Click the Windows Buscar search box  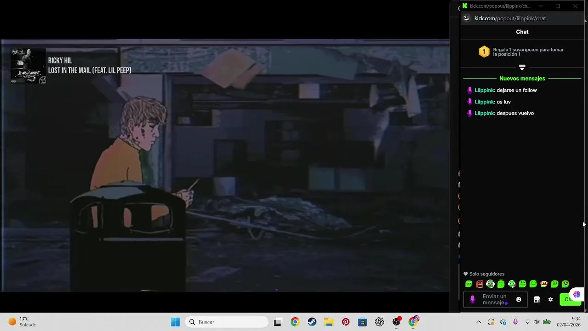227,322
